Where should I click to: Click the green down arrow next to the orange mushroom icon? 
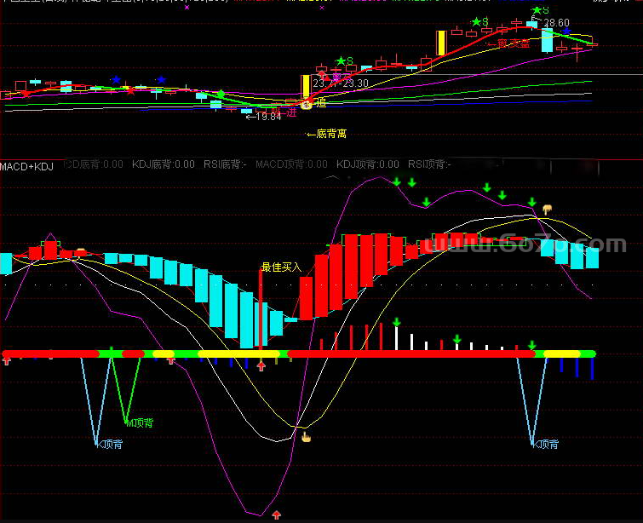coord(532,202)
